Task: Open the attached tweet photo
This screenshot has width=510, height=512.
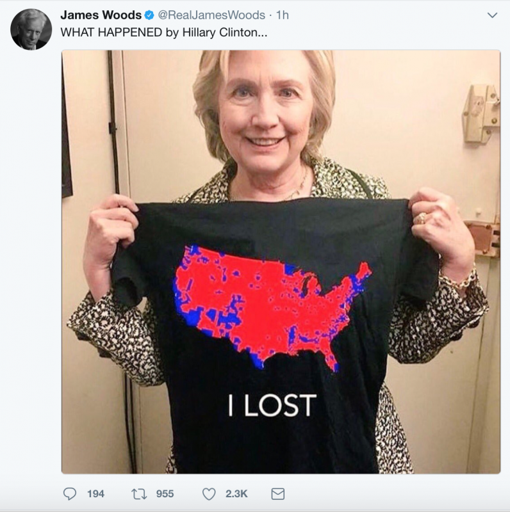Action: (x=281, y=262)
